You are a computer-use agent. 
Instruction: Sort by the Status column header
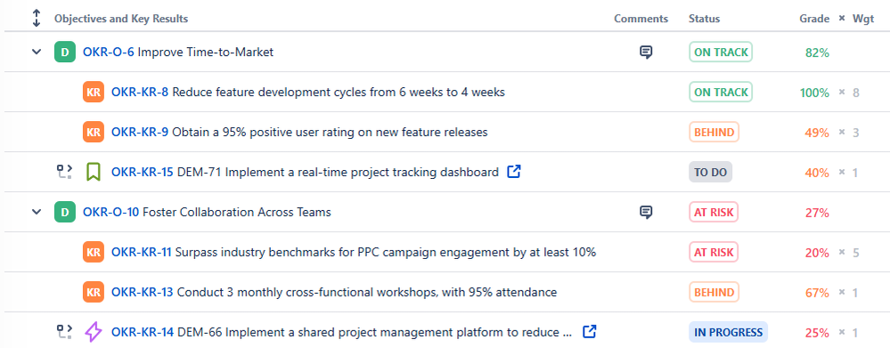(x=704, y=19)
